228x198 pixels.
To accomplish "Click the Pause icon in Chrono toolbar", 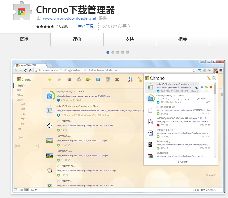I will (x=69, y=80).
